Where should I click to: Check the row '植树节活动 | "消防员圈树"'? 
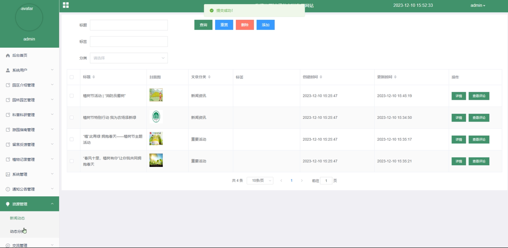click(x=72, y=96)
